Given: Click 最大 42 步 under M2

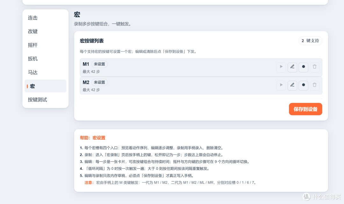Looking at the screenshot, I should tap(91, 90).
